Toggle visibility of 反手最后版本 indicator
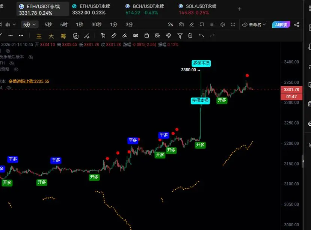 point(30,57)
